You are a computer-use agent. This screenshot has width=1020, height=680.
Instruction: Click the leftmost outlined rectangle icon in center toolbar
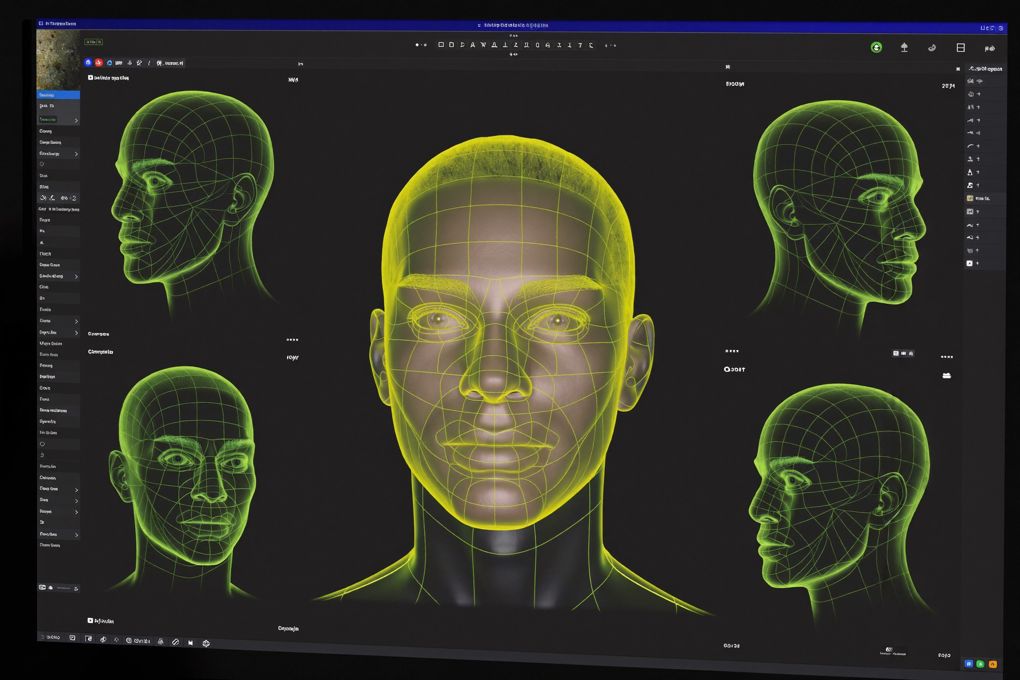(x=441, y=45)
